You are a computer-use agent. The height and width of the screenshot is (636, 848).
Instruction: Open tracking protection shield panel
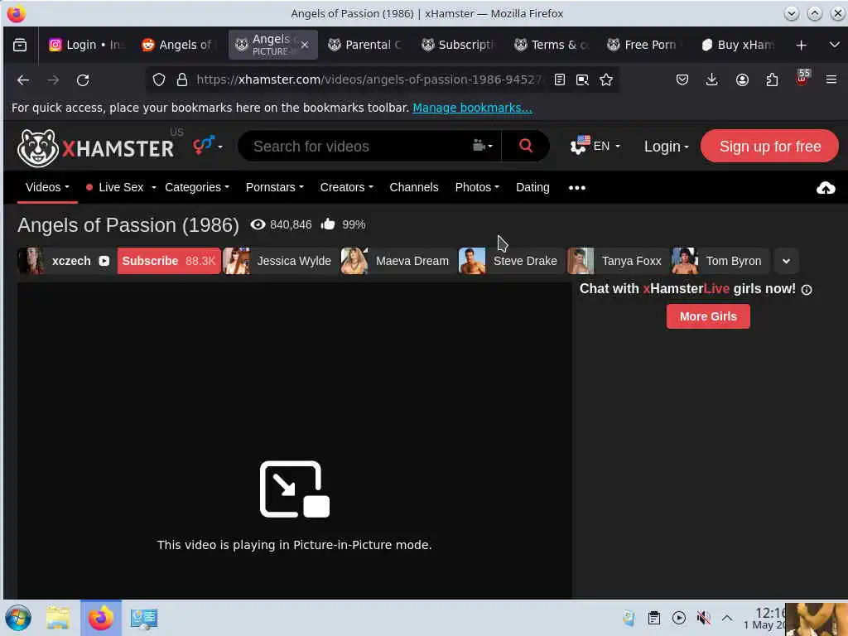158,79
